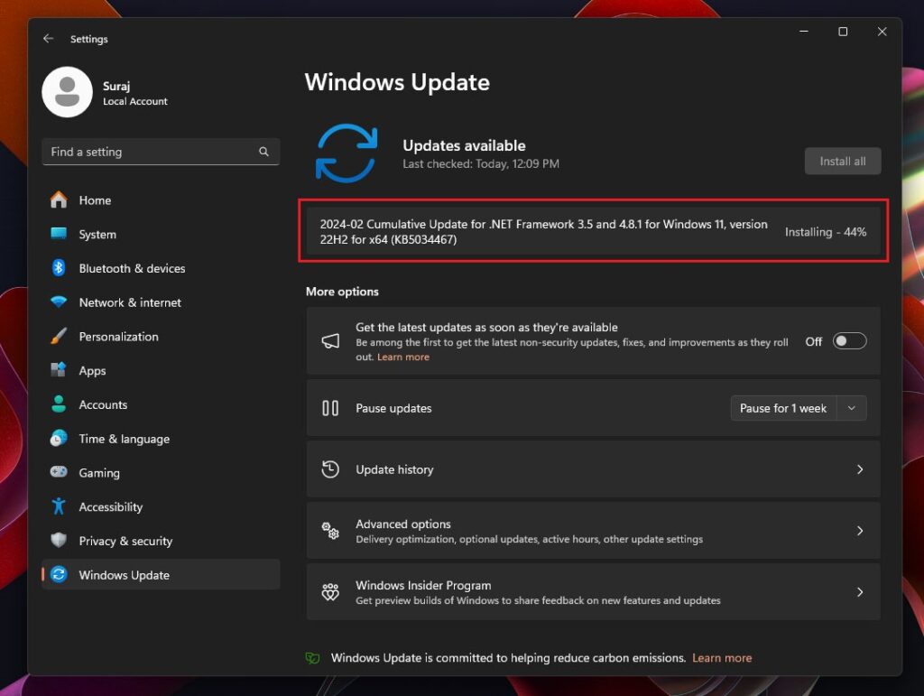Image resolution: width=924 pixels, height=696 pixels.
Task: Toggle the get latest updates switch
Action: coord(849,341)
